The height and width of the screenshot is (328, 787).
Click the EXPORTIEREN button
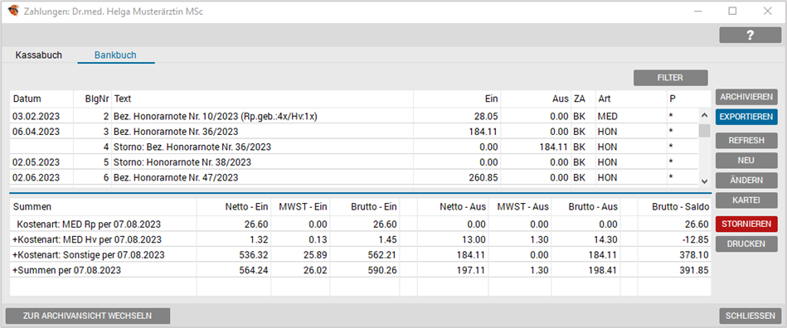(746, 117)
